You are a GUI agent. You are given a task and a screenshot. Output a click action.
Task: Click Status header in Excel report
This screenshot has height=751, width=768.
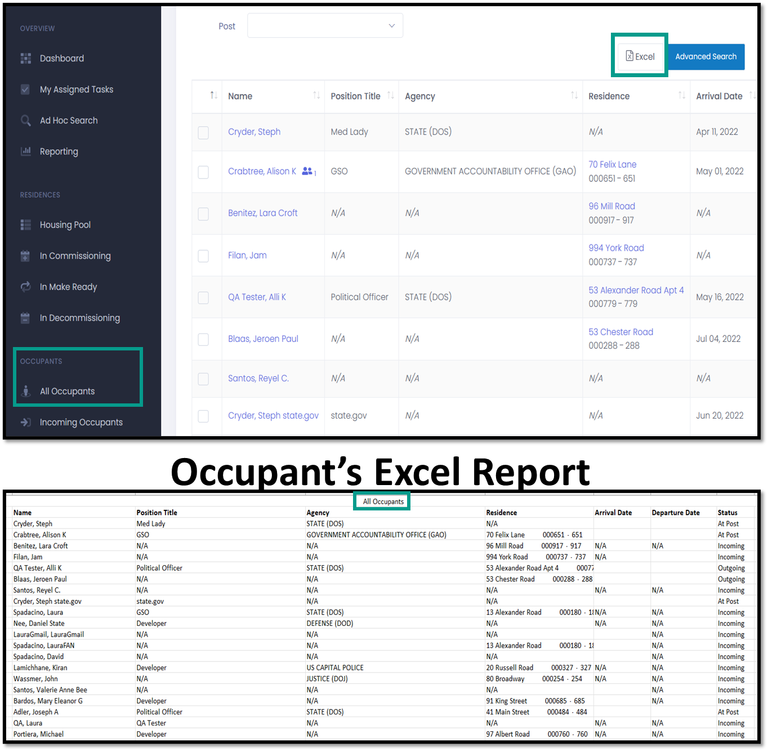click(x=727, y=512)
